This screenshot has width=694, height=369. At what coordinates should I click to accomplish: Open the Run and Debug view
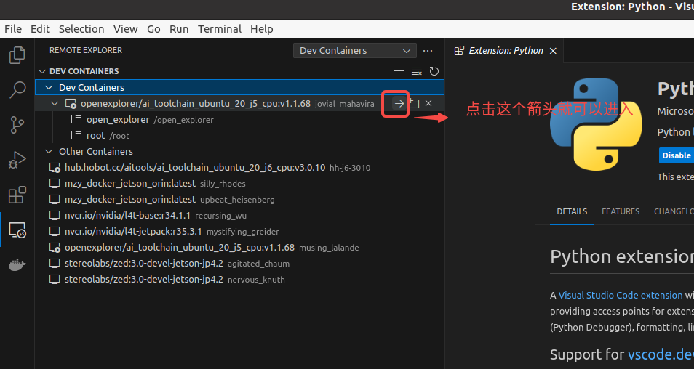(17, 160)
